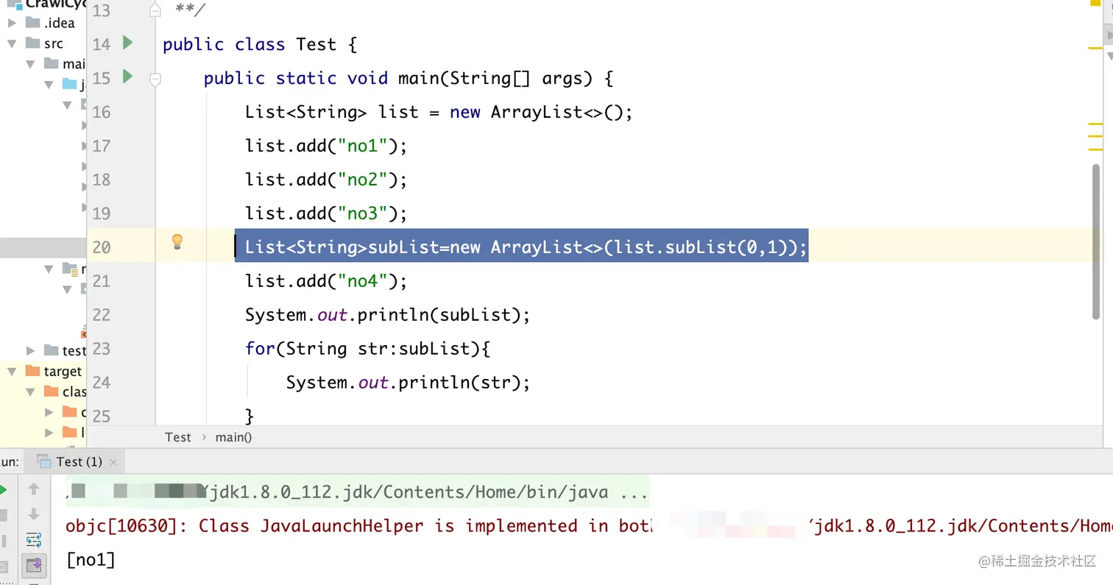Expand the test folder arrow
1113x585 pixels.
(x=31, y=350)
